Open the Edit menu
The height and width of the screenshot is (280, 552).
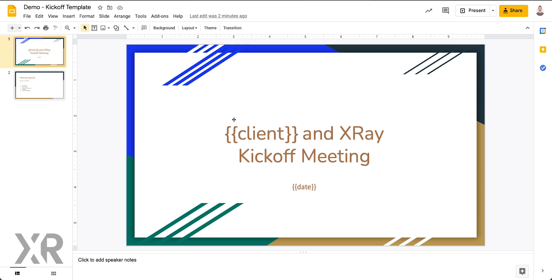pos(39,16)
